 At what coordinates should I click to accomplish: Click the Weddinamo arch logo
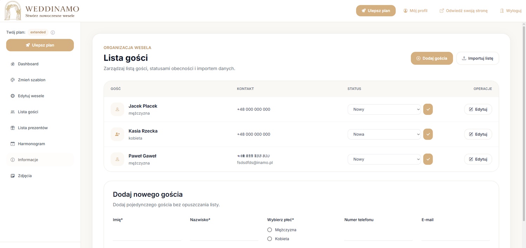tap(13, 11)
